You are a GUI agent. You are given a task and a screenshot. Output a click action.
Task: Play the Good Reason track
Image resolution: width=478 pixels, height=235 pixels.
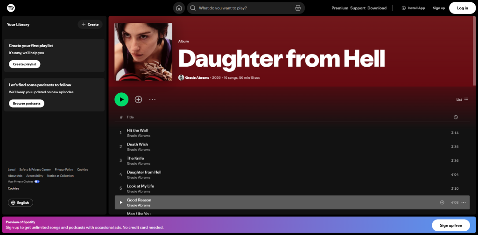(121, 202)
